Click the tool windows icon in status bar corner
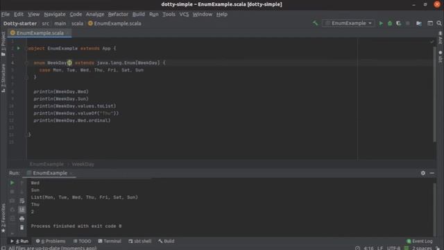This screenshot has height=250, width=444. [3, 248]
